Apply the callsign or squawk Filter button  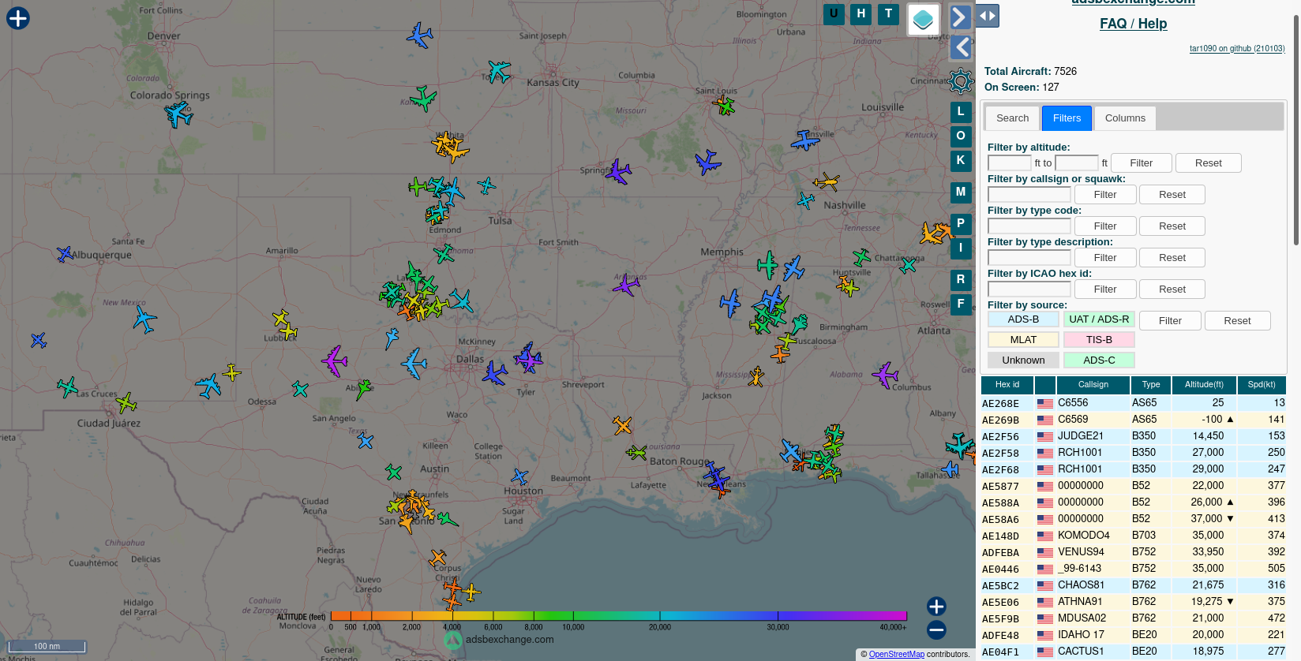[x=1105, y=195]
